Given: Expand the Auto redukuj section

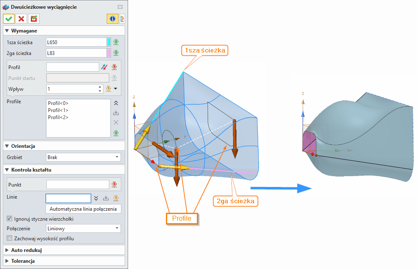Looking at the screenshot, I should click(25, 250).
